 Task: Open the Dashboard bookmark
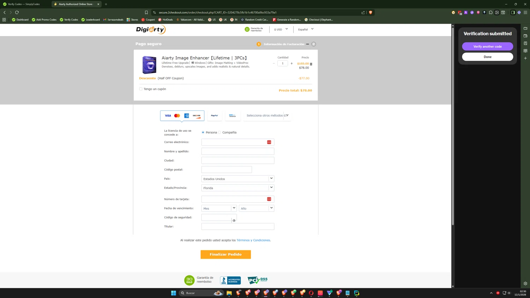click(x=20, y=20)
